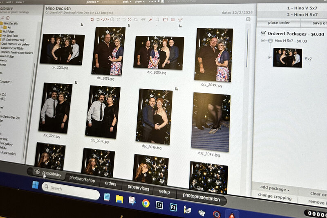This screenshot has height=218, width=327.
Task: Open the sort dropdown above the thumbnails
Action: 127,2
